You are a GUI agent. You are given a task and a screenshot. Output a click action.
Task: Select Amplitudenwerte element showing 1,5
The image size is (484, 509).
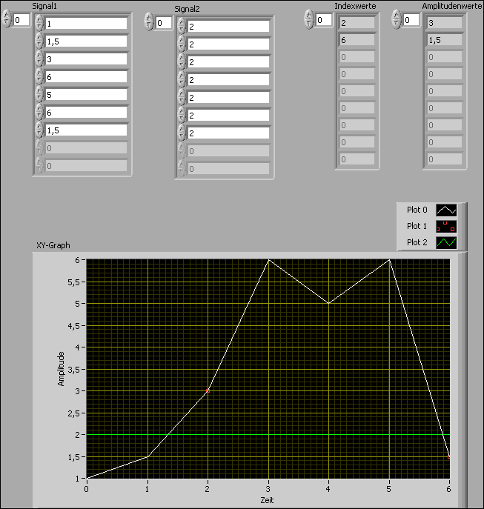click(x=444, y=40)
